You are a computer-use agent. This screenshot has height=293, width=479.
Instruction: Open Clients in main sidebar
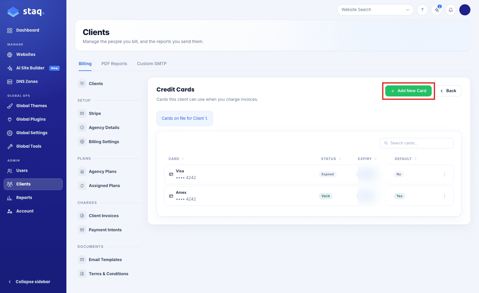tap(33, 184)
